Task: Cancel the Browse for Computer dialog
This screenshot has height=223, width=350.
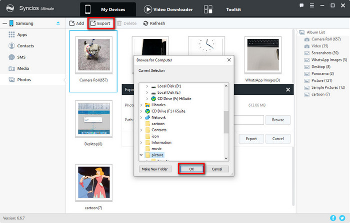Action: pos(216,169)
